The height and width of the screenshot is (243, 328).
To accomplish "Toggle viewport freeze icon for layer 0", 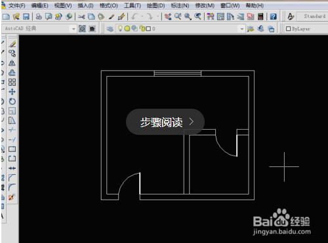I will pos(134,28).
